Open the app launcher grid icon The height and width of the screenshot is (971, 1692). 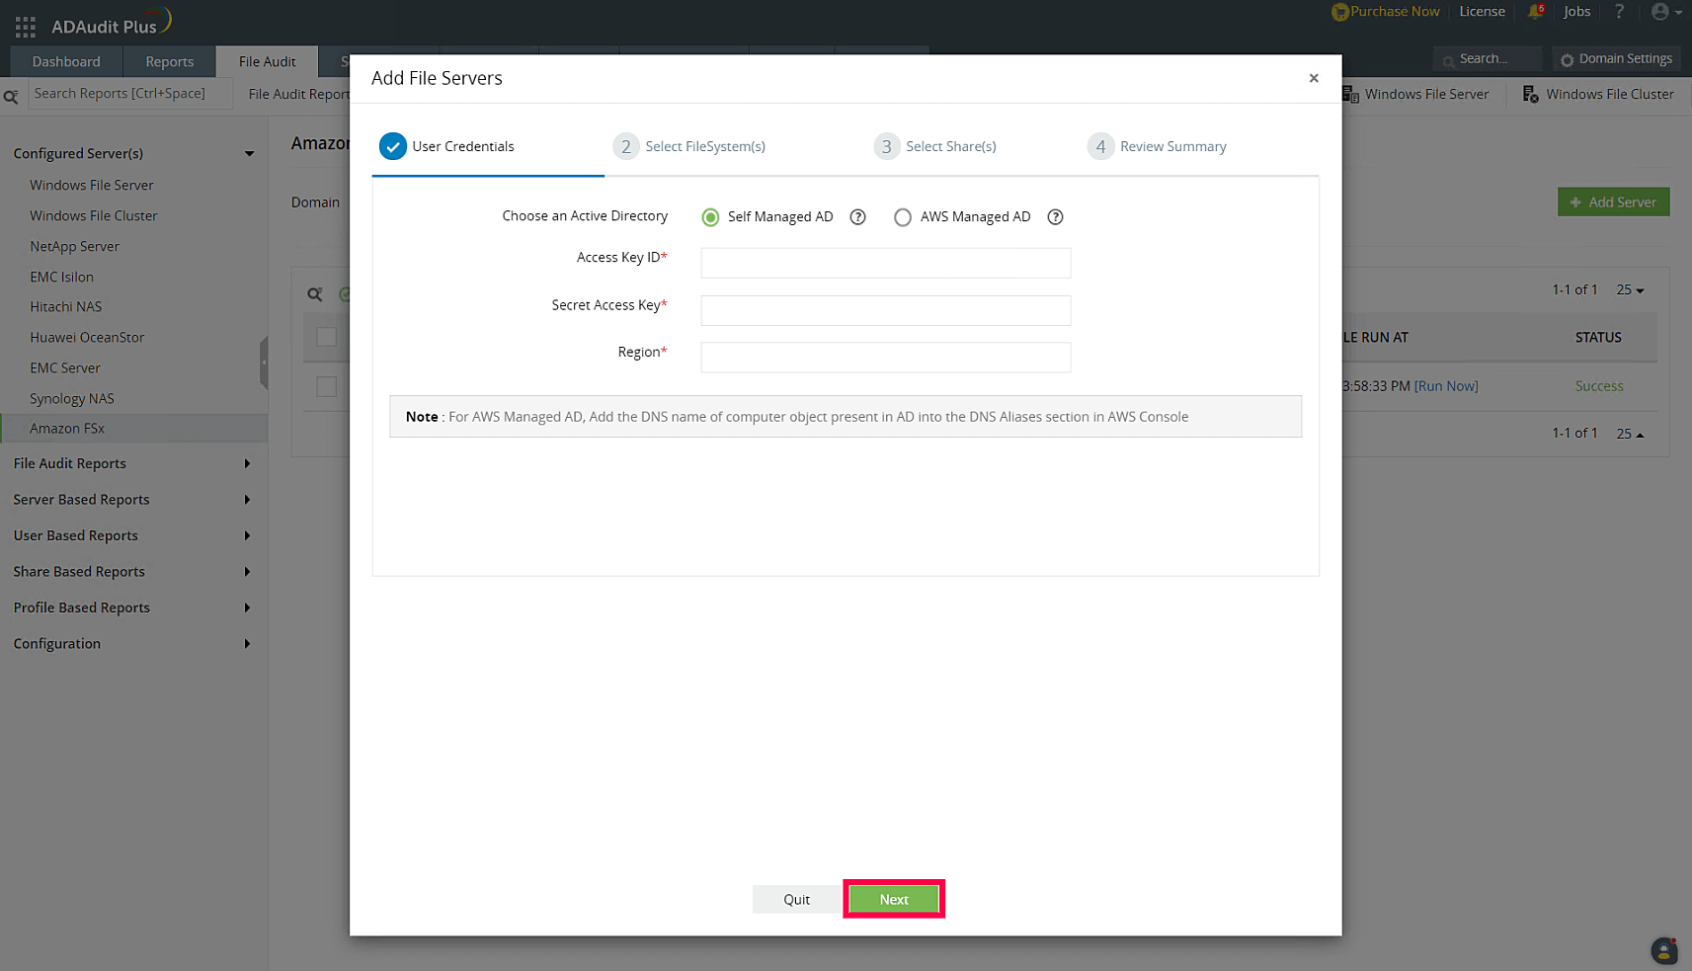25,27
